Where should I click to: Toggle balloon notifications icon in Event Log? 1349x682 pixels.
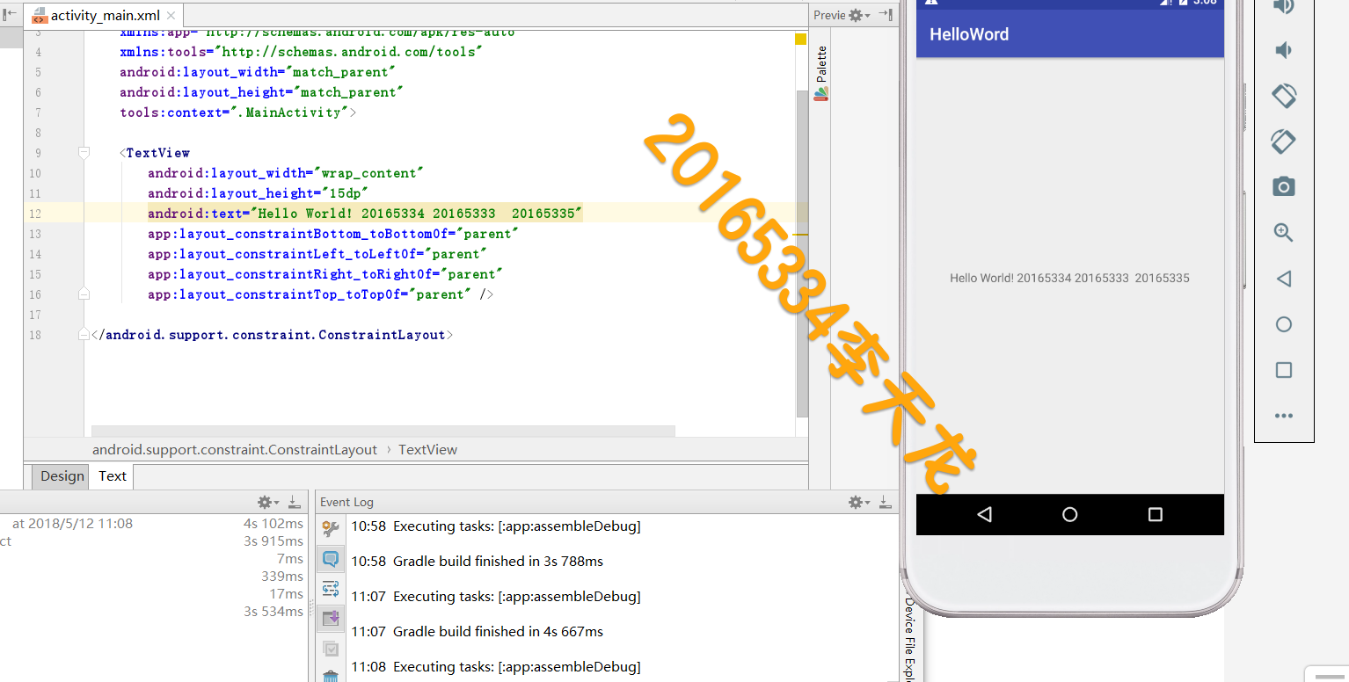(x=331, y=559)
